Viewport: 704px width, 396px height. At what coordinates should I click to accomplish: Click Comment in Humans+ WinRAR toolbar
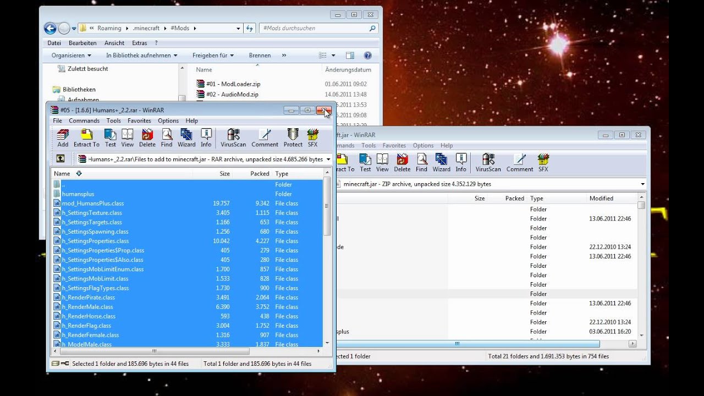tap(265, 137)
